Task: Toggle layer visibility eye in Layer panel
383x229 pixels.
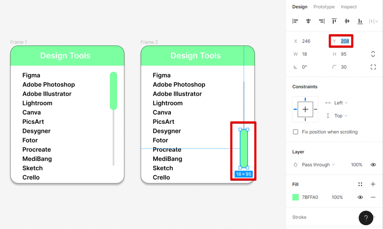Action: pos(373,164)
